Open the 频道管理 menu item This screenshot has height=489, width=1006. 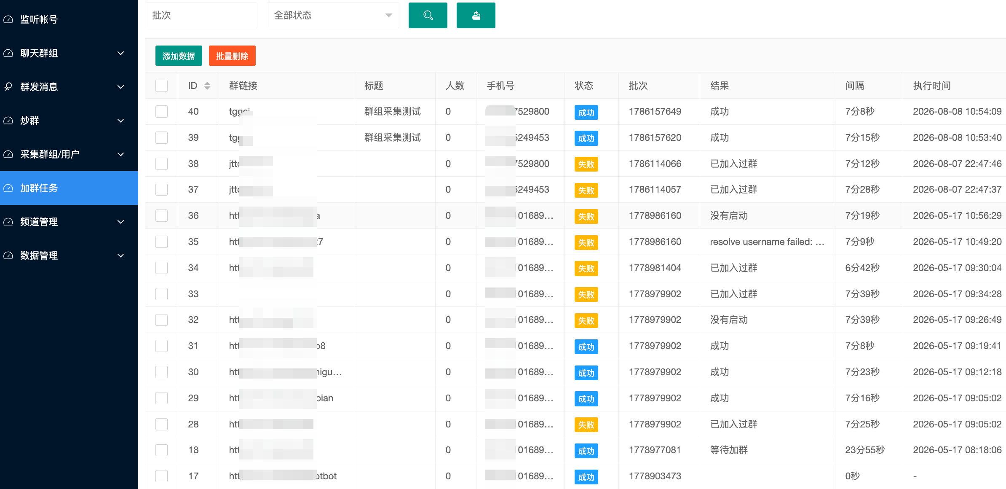coord(69,222)
